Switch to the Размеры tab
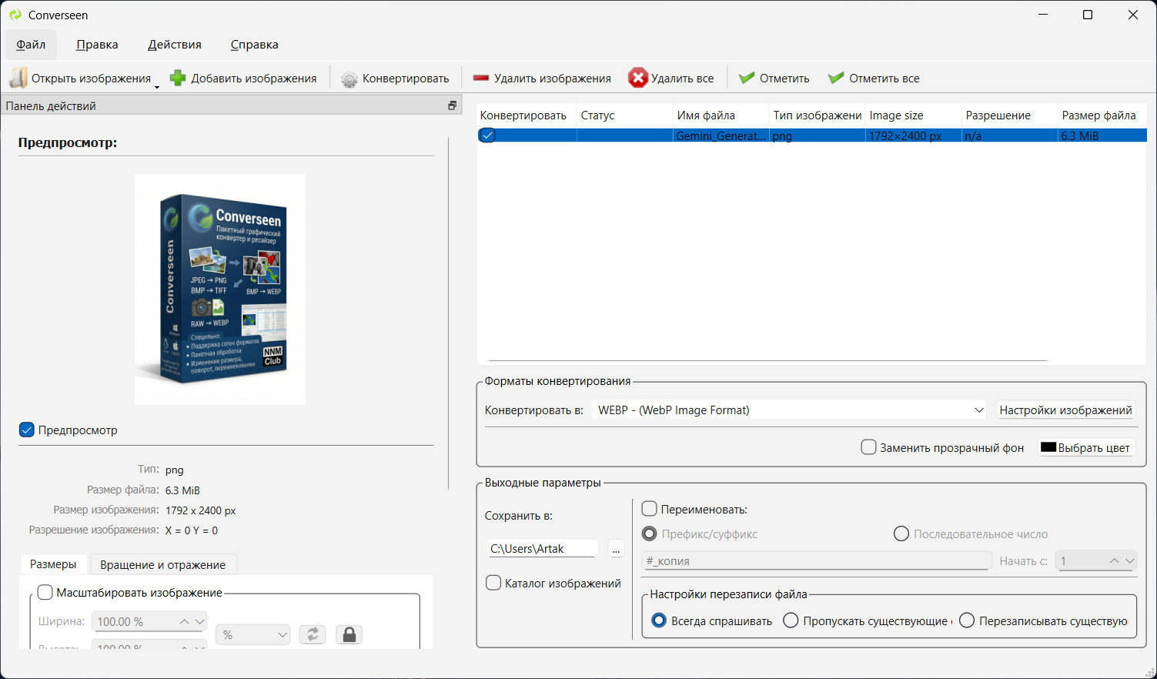The height and width of the screenshot is (679, 1157). (x=53, y=564)
